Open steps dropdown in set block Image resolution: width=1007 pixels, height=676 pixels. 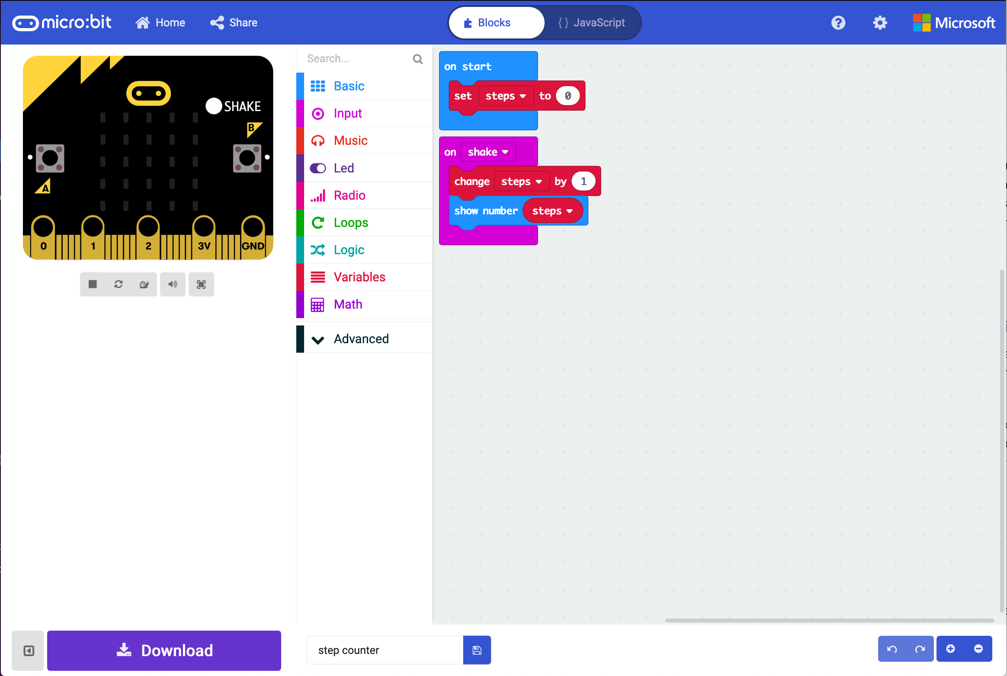click(x=505, y=96)
